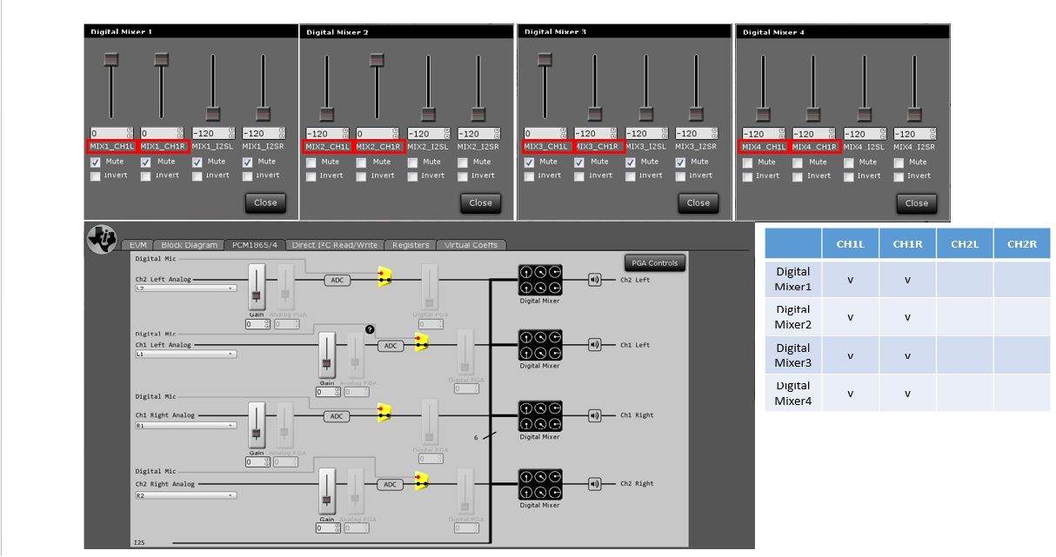Click the MIX4_CH1R fader handle
Screen dimensions: 1056x557
tap(813, 114)
